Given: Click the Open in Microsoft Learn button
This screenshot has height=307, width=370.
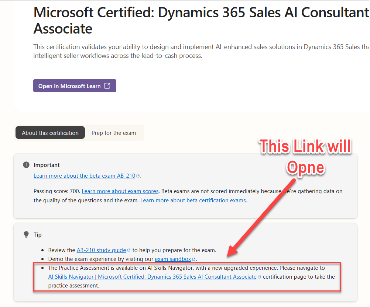Looking at the screenshot, I should [x=75, y=86].
